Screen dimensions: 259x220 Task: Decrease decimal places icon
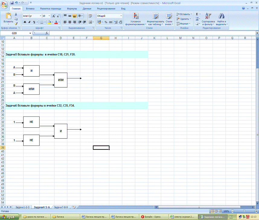(x=120, y=22)
